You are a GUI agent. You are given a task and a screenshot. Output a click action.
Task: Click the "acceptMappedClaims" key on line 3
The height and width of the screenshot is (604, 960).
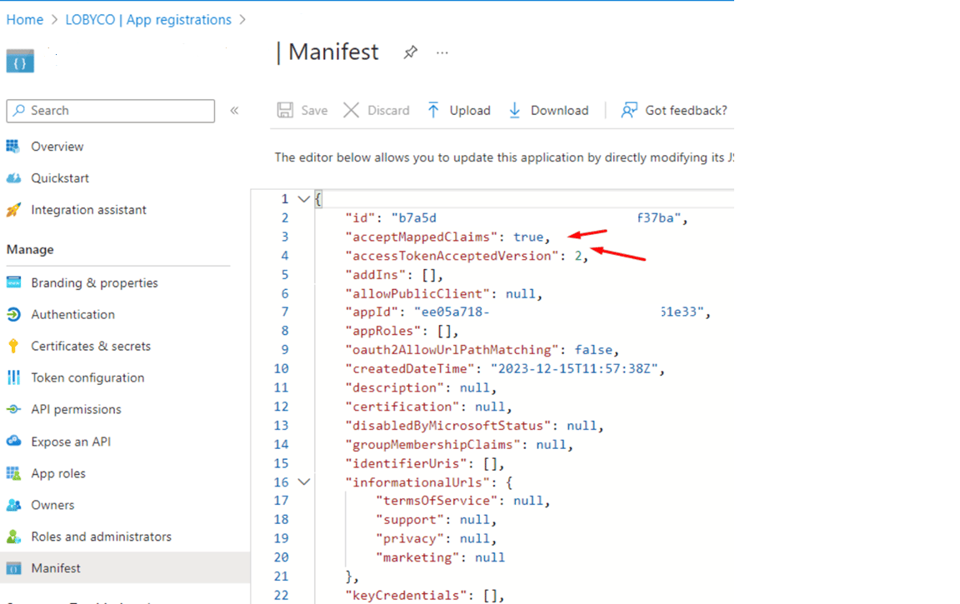tap(421, 237)
